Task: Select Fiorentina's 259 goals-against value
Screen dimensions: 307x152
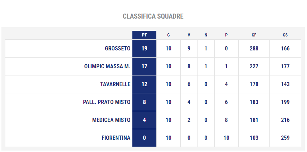Action: tap(285, 138)
